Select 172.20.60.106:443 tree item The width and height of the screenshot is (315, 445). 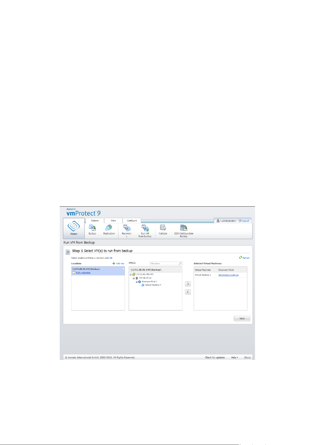(x=145, y=274)
